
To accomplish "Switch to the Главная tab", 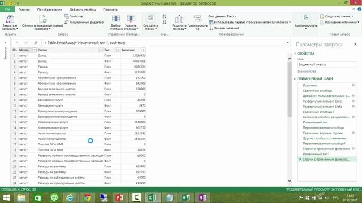I will 24,10.
